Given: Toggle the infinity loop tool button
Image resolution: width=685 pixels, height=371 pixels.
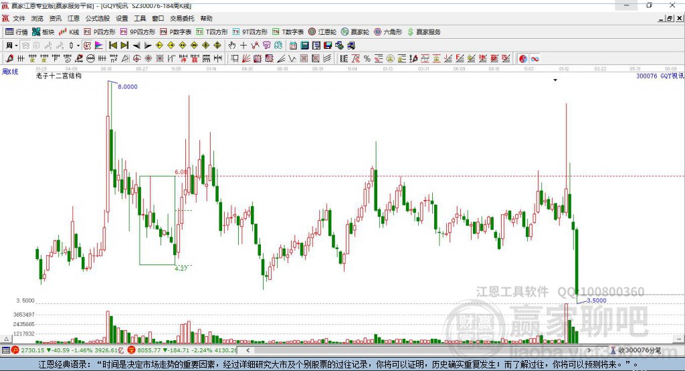Looking at the screenshot, I should coord(534,59).
